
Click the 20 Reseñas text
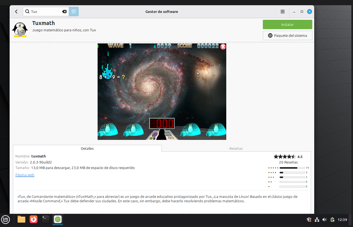(x=288, y=162)
